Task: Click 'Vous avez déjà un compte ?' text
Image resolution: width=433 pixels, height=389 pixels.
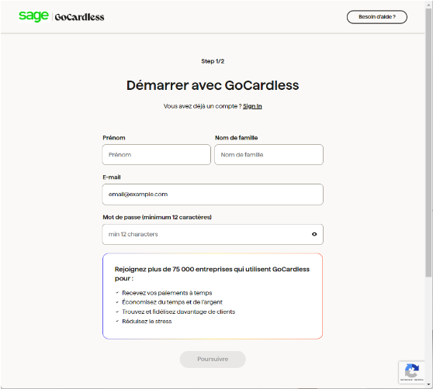Action: pyautogui.click(x=203, y=106)
